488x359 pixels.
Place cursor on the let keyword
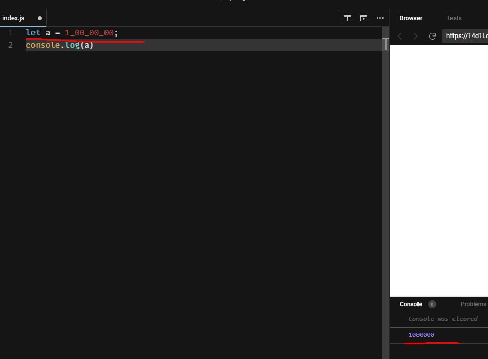[33, 32]
